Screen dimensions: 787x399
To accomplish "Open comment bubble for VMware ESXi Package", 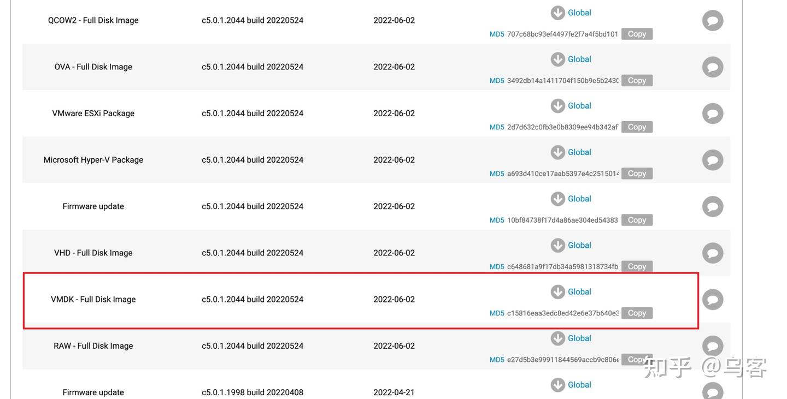I will click(712, 114).
